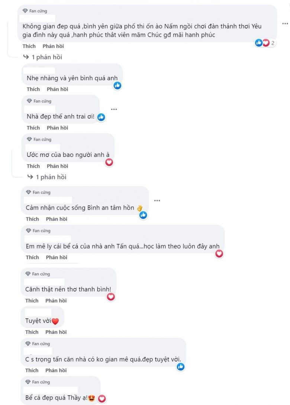Click like reaction on 'C s trọng tấn' comment
The image size is (290, 405).
(181, 367)
